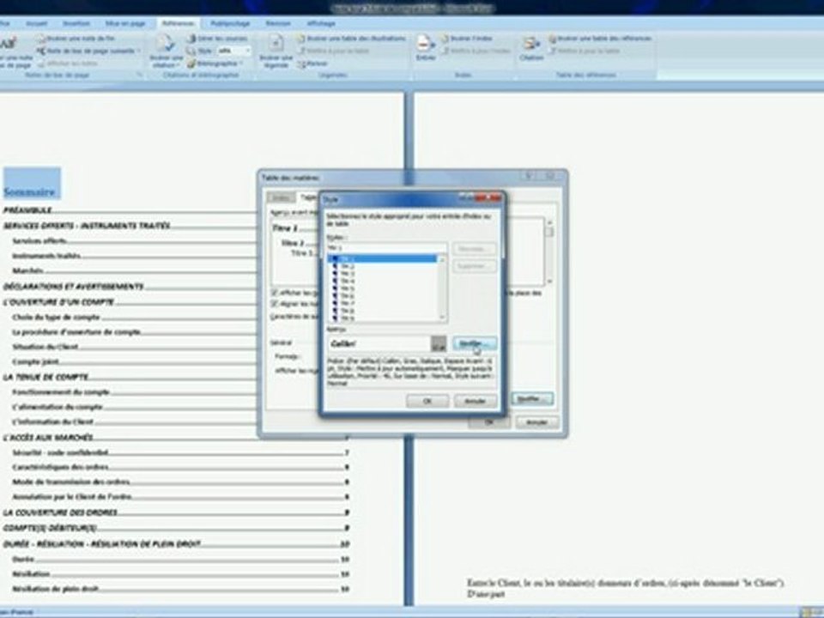Viewport: 824px width, 618px height.
Task: Click LA TENUE DE COMPTE entry
Action: [45, 378]
